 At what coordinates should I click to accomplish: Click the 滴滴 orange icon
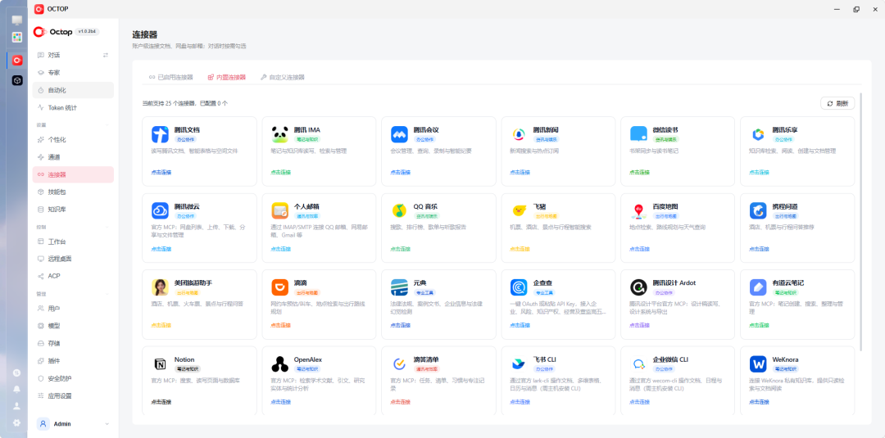point(280,287)
